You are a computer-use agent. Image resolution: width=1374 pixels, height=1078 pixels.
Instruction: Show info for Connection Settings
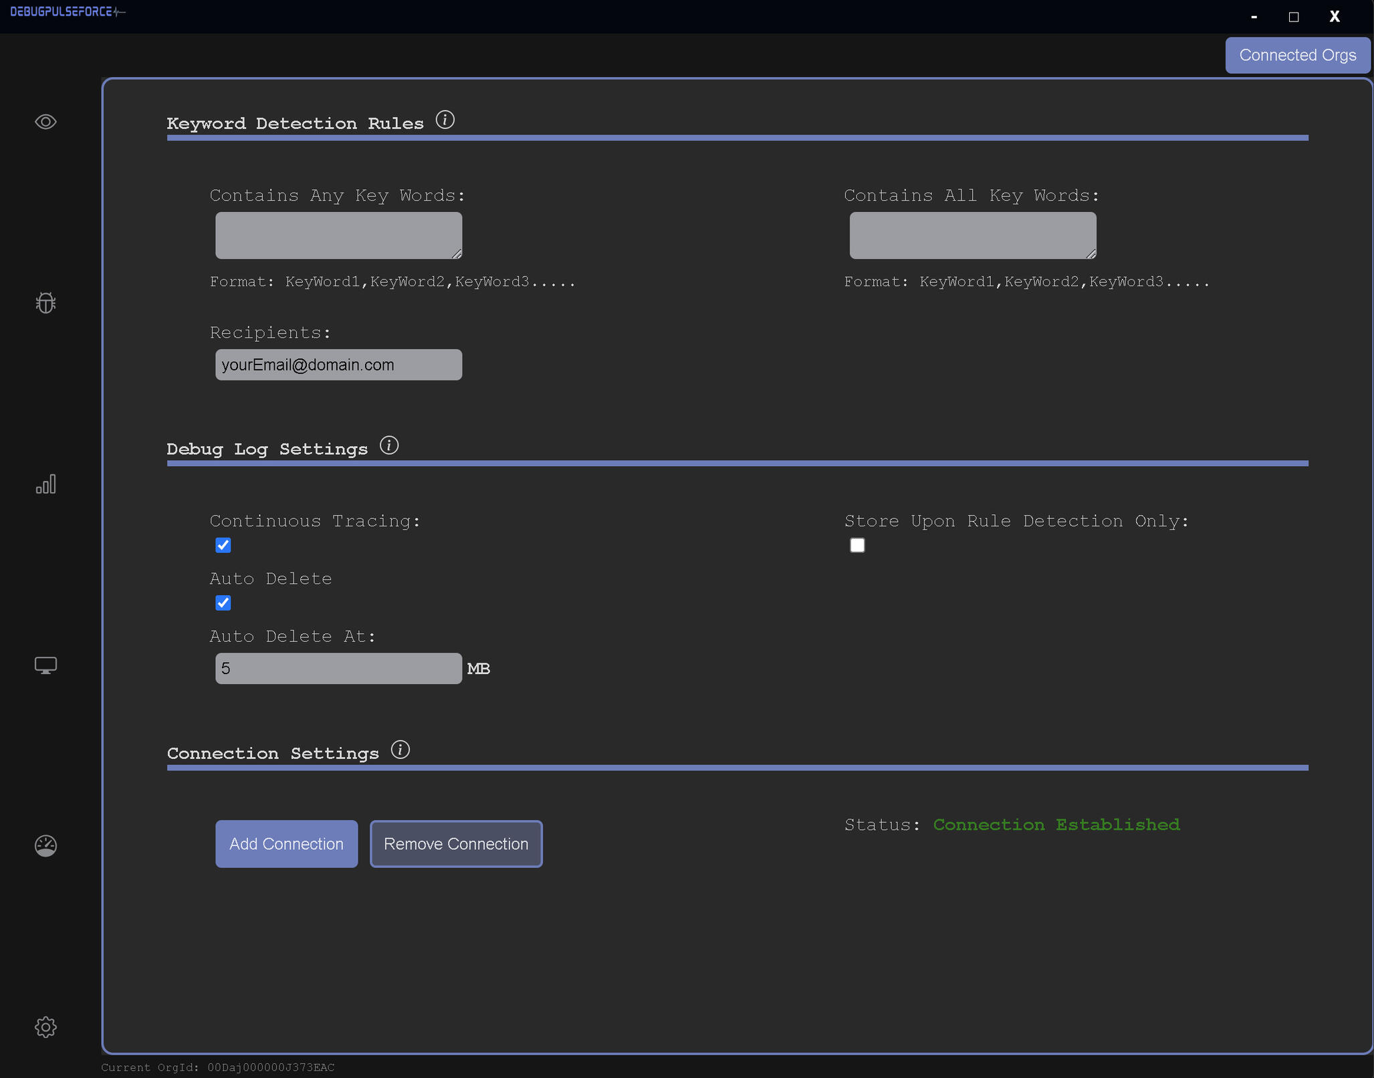[x=400, y=750]
